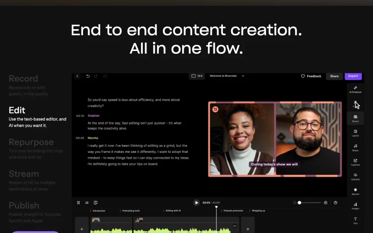Play the video with the play button
Image resolution: width=373 pixels, height=233 pixels.
(196, 202)
